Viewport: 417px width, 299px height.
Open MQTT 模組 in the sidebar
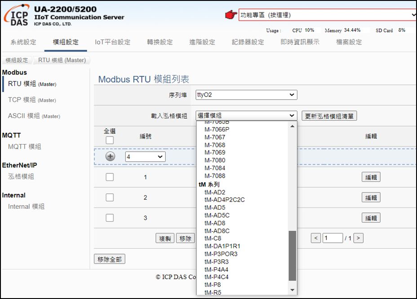point(24,146)
